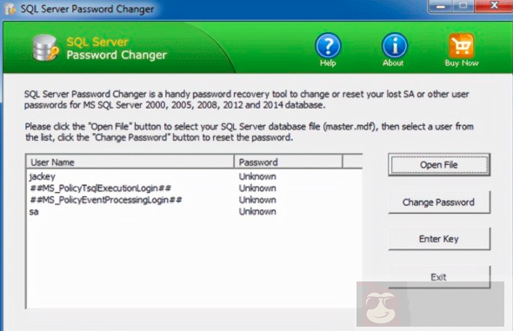Click the database logo in the green header
The width and height of the screenshot is (513, 331).
pyautogui.click(x=46, y=49)
